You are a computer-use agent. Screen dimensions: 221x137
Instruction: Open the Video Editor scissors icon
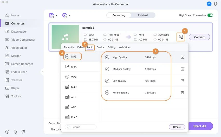(7, 48)
